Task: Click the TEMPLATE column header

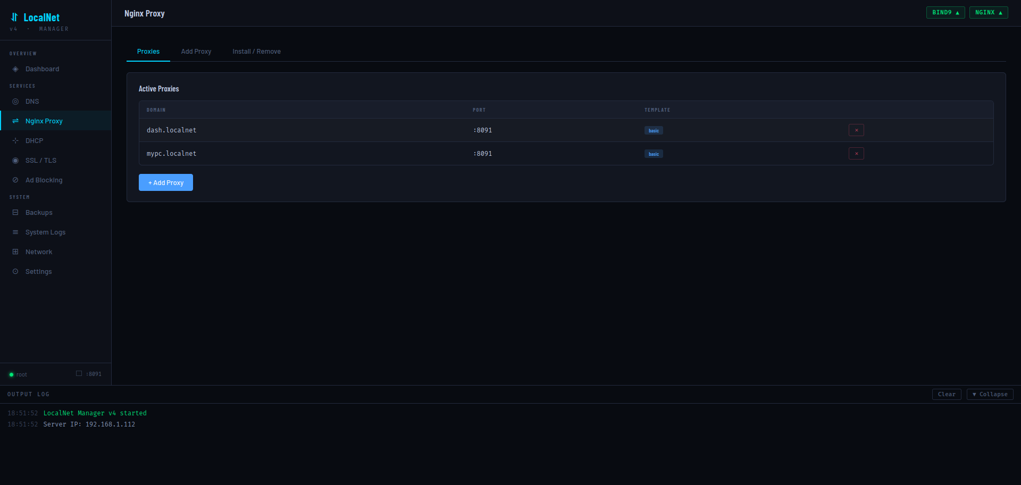Action: 657,110
